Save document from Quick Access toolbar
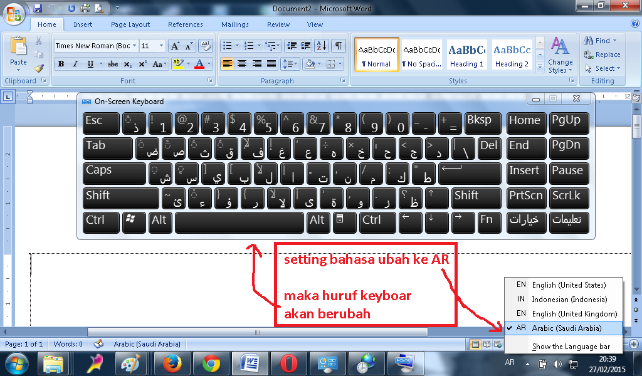 pyautogui.click(x=38, y=8)
